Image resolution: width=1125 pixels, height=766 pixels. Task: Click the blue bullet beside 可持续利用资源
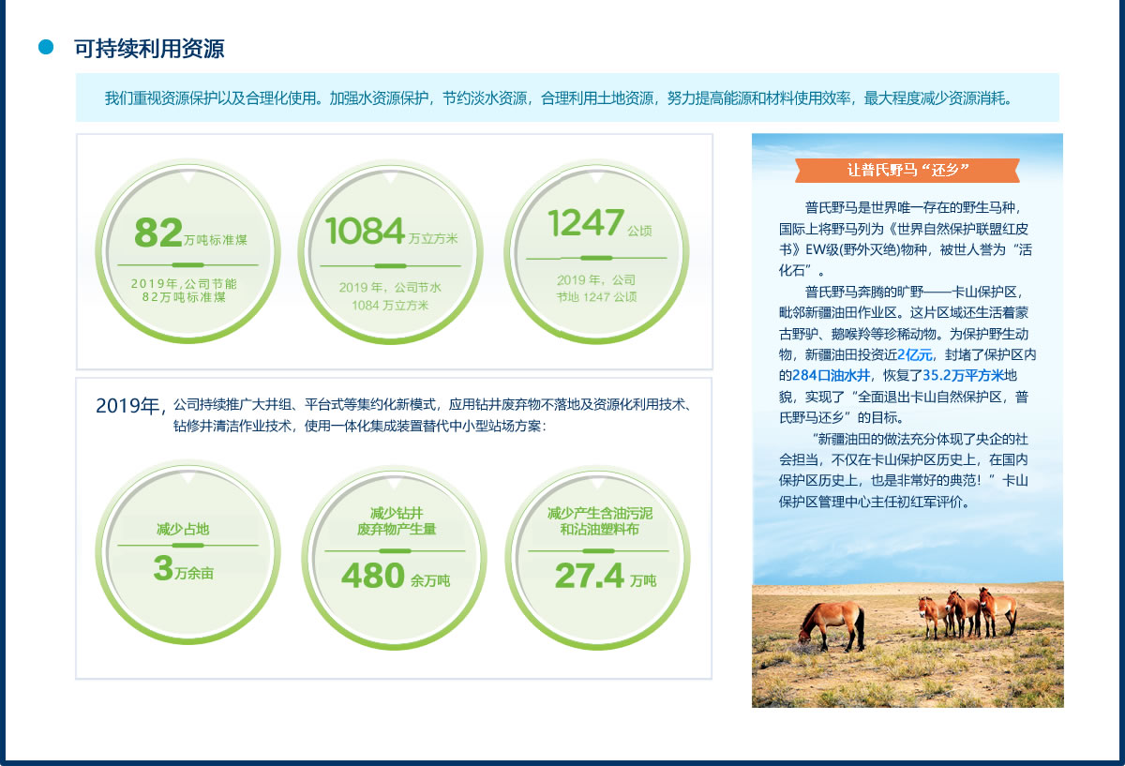[46, 47]
